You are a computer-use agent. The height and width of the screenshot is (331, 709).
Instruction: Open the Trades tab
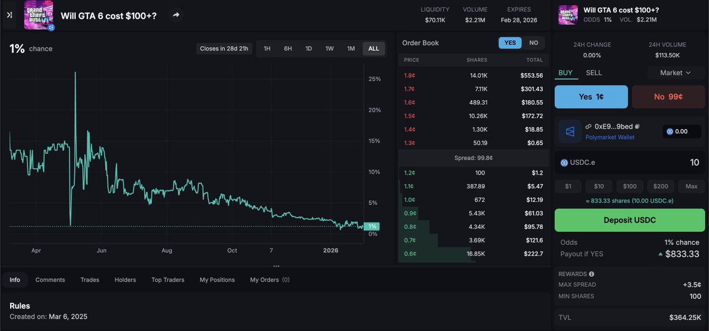tap(90, 280)
